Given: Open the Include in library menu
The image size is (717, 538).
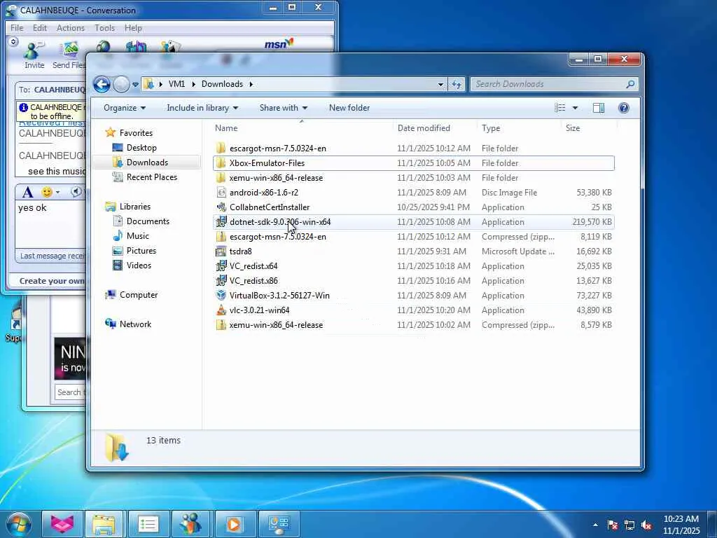Looking at the screenshot, I should pyautogui.click(x=202, y=108).
